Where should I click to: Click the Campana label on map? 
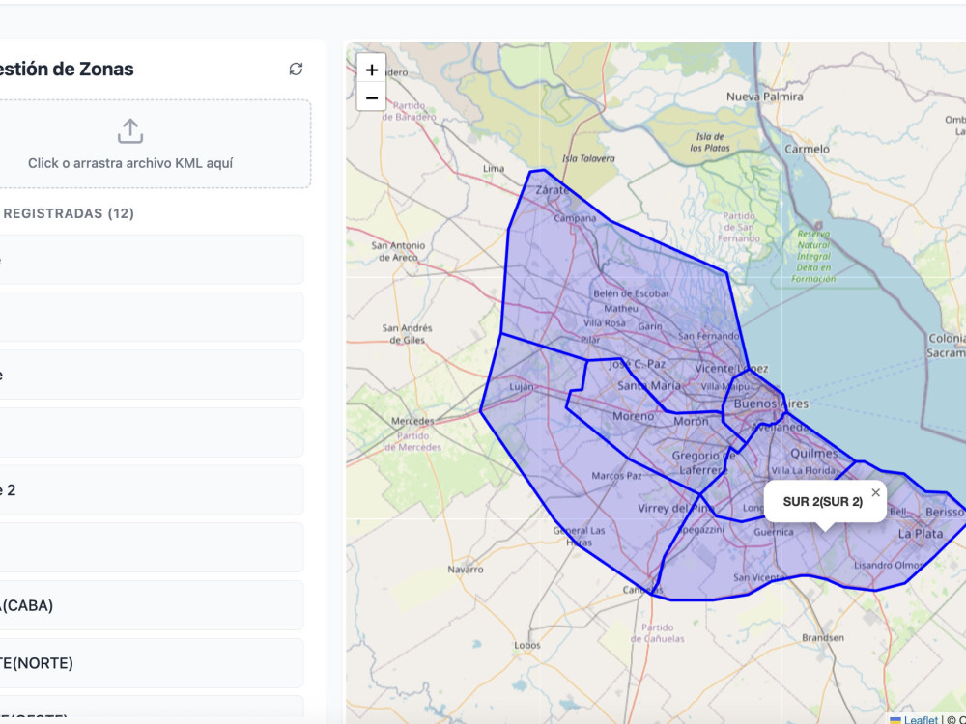point(576,218)
